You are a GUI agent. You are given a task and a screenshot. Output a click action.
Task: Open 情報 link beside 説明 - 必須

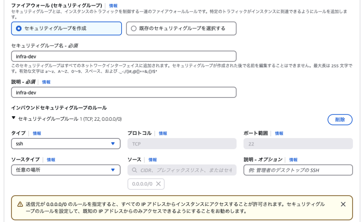click(x=46, y=82)
